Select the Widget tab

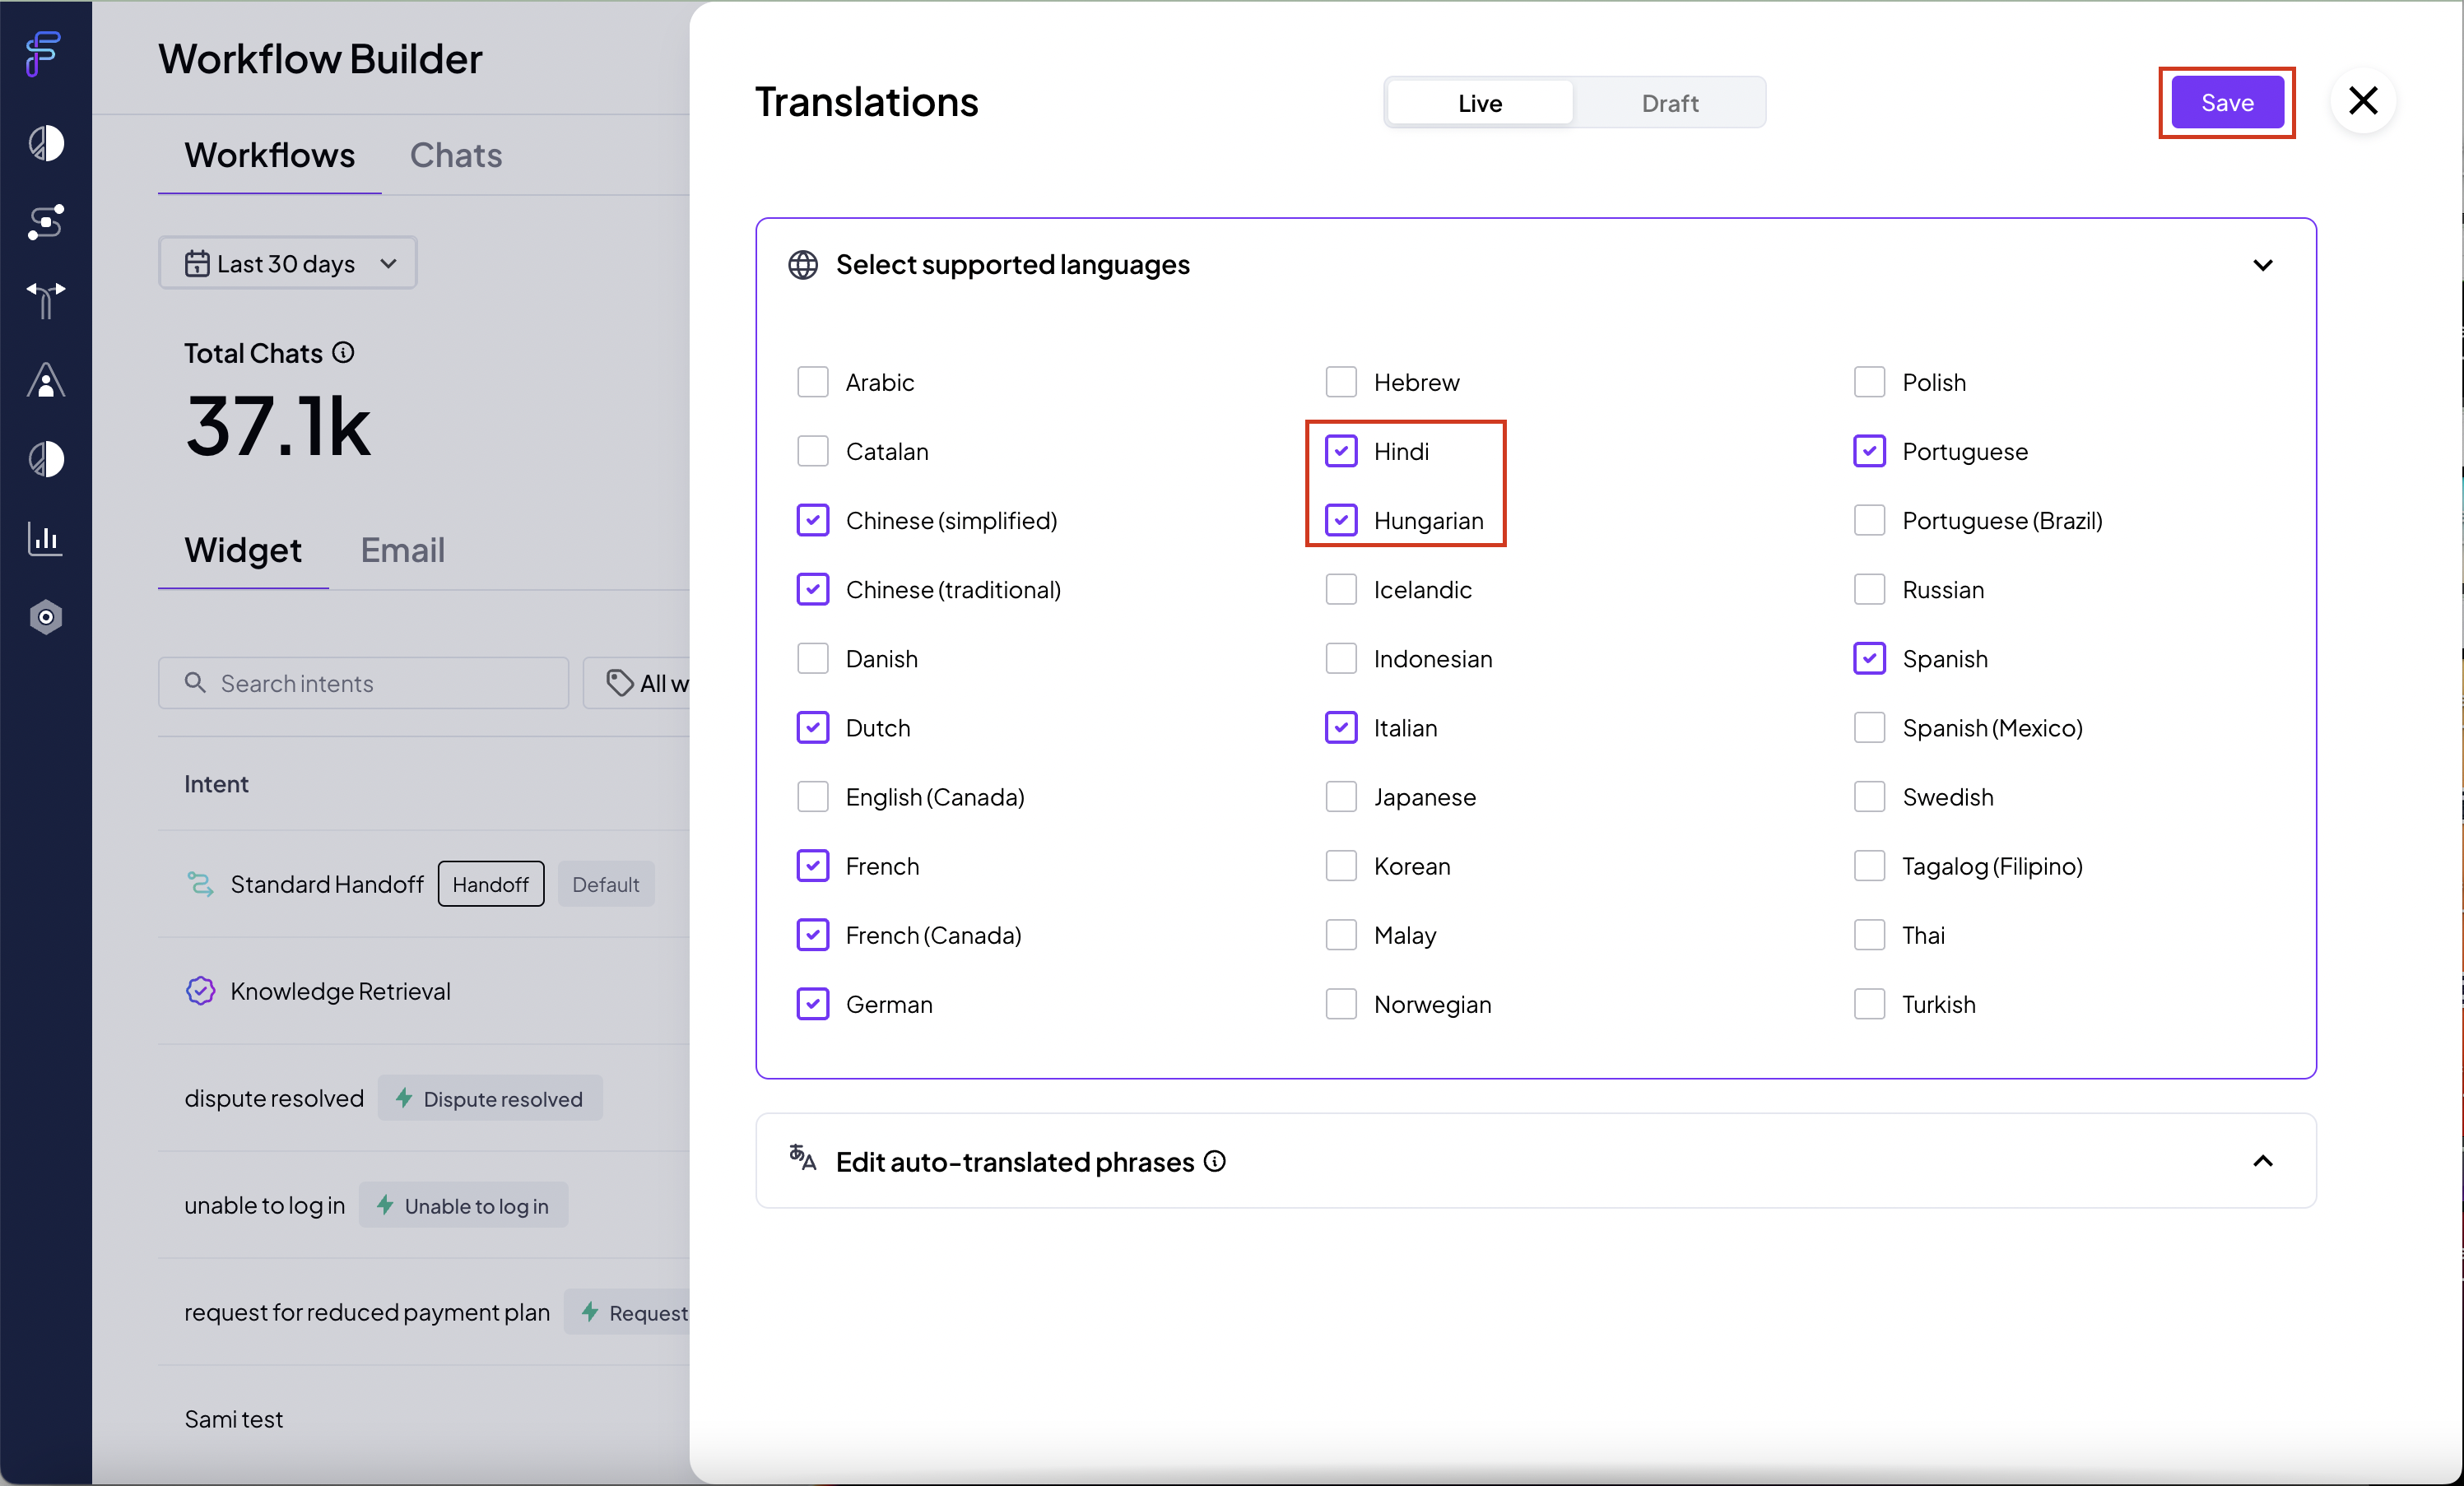[x=243, y=550]
